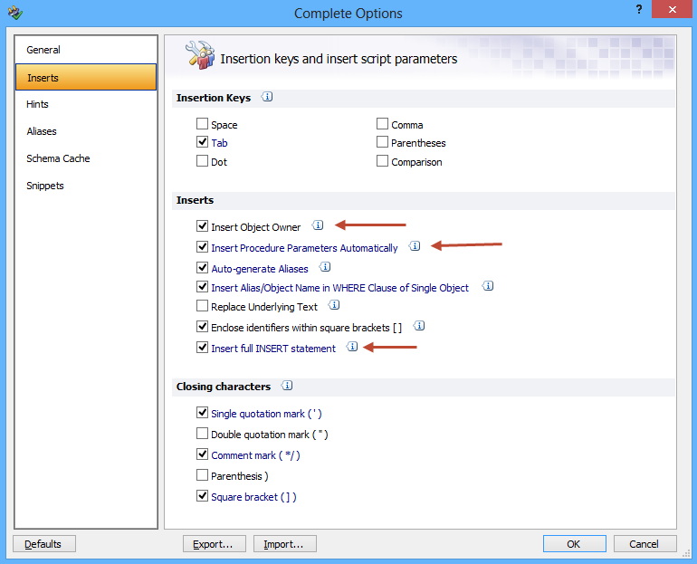Viewport: 697px width, 564px height.
Task: Select the Inserts category
Action: pyautogui.click(x=86, y=77)
